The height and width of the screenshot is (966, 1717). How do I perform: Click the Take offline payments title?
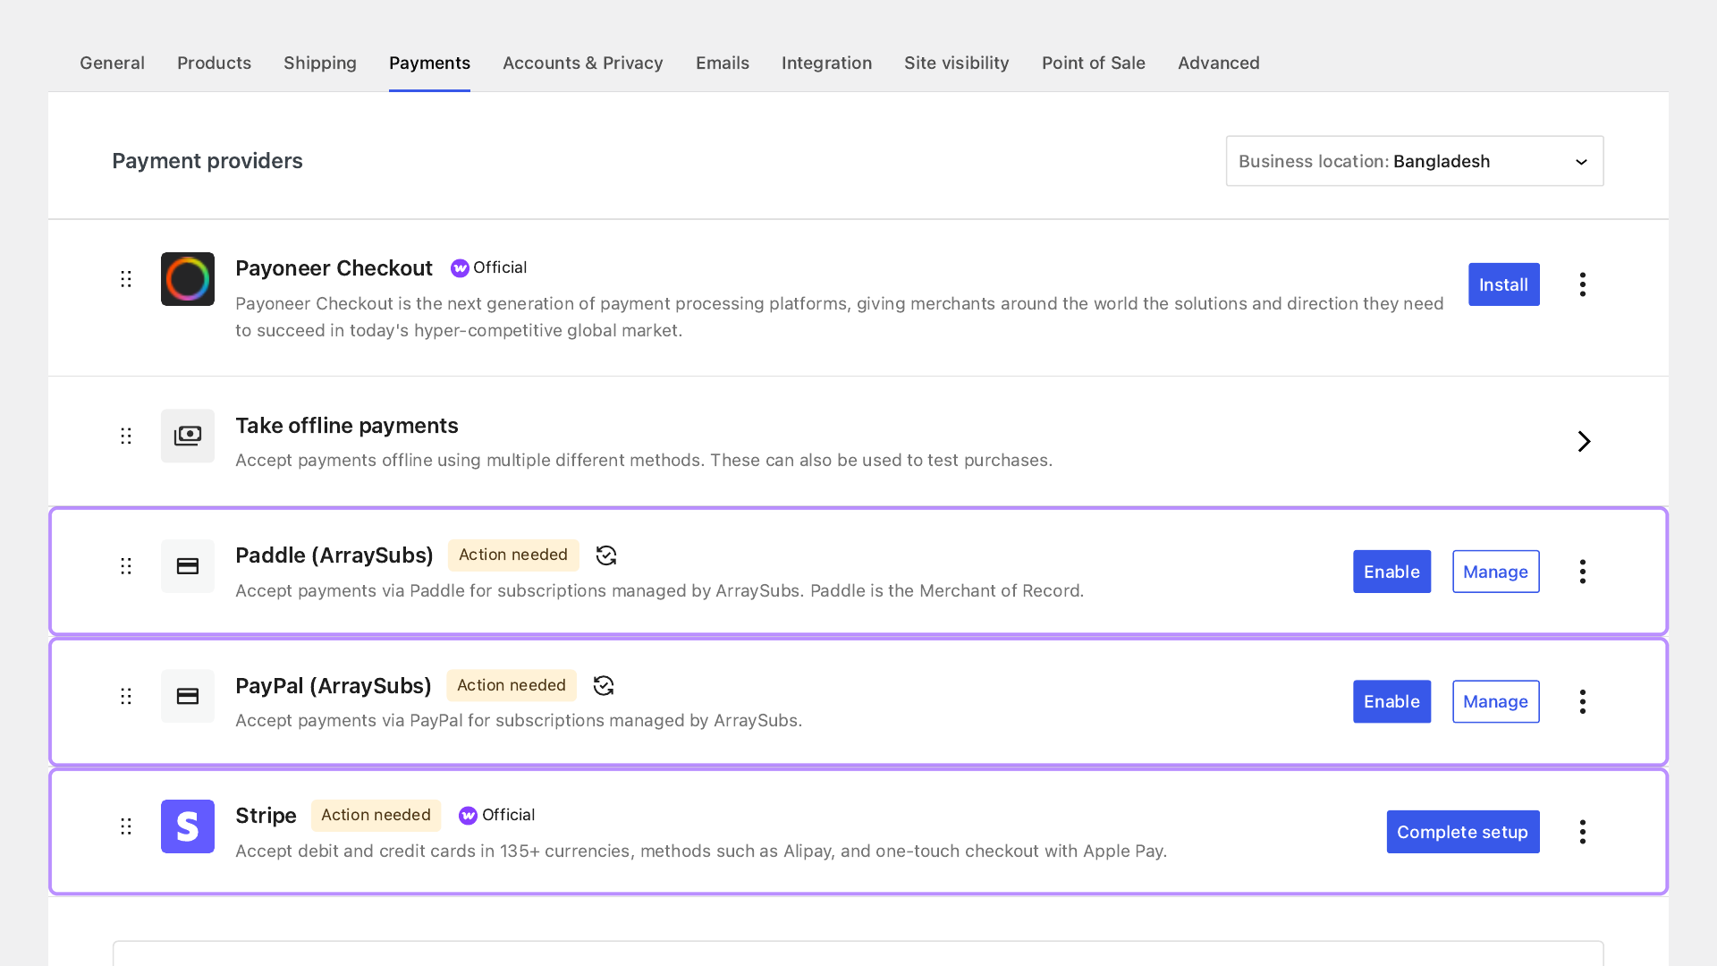(347, 426)
